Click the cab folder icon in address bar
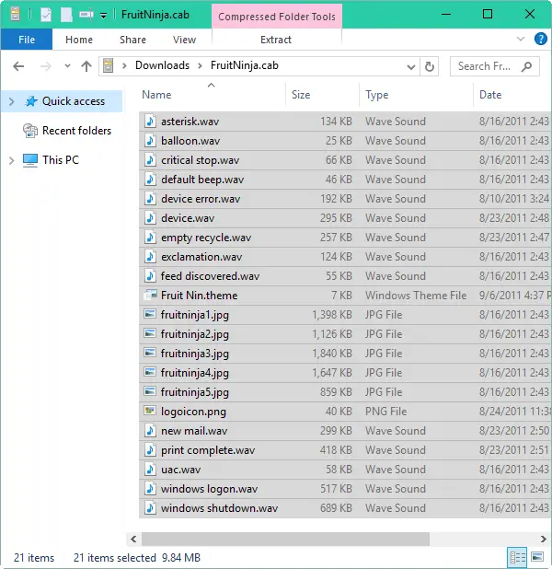Screen dimensions: 552x569 (108, 65)
